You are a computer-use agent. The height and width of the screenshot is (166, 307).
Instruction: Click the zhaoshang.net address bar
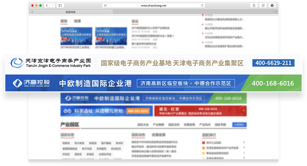pyautogui.click(x=153, y=6)
